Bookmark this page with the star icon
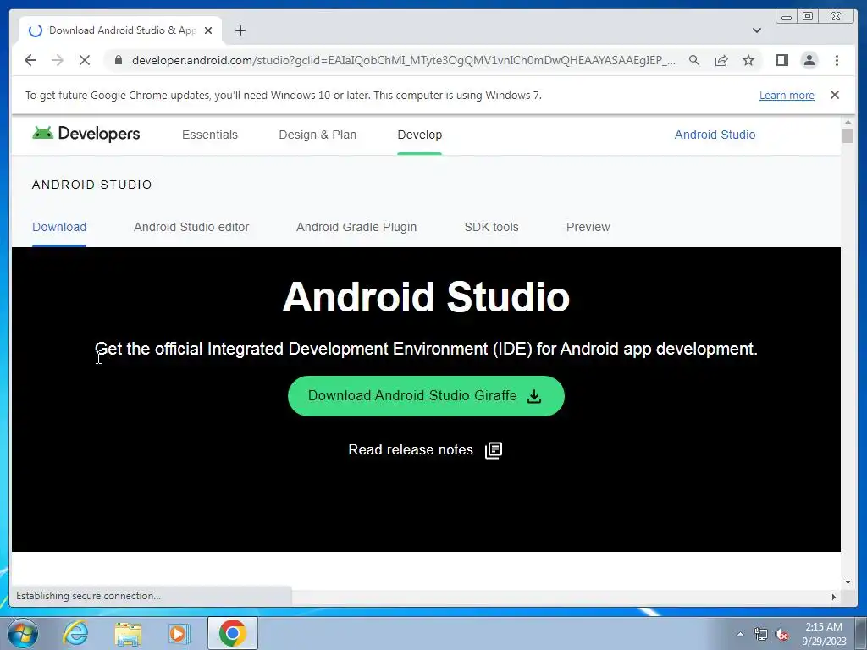867x650 pixels. pyautogui.click(x=748, y=60)
